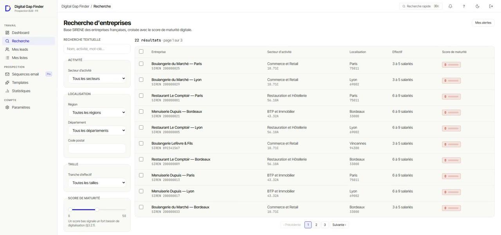Check the Restaurant Le Comptoir — Bordeaux row
The height and width of the screenshot is (235, 501).
click(141, 159)
